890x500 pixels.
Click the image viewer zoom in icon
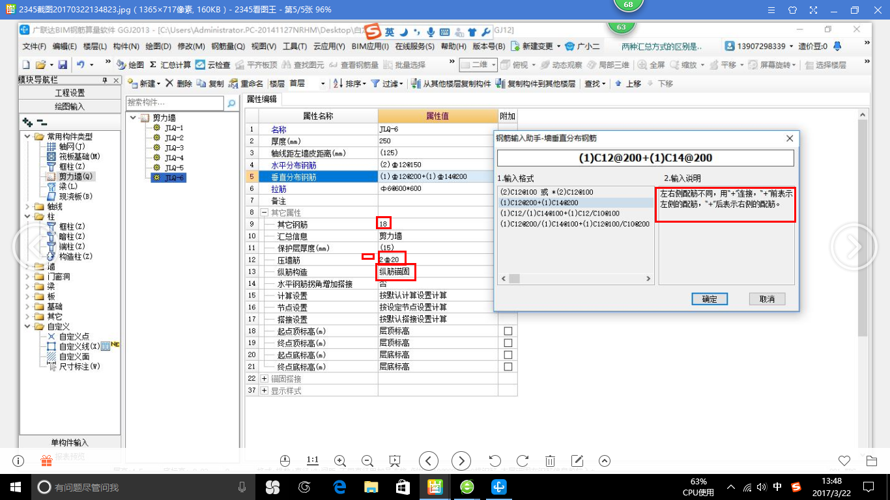tap(339, 460)
